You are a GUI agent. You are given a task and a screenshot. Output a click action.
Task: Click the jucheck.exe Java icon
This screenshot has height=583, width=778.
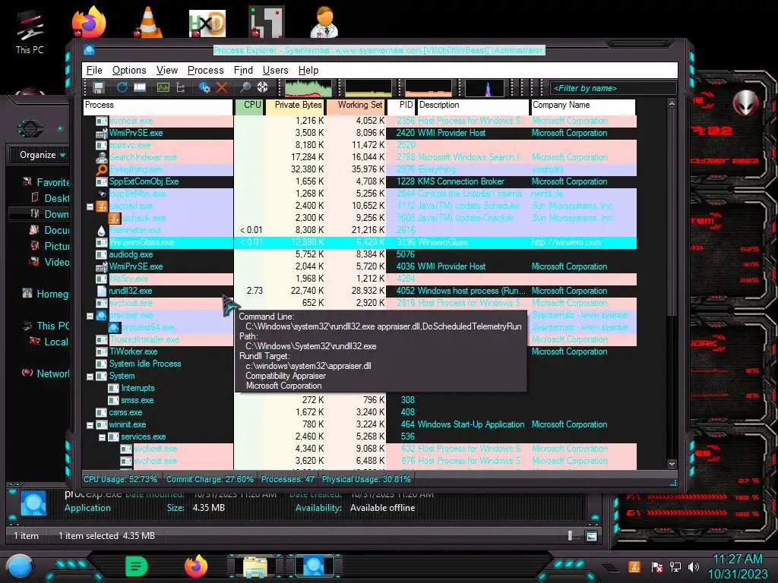(x=114, y=218)
